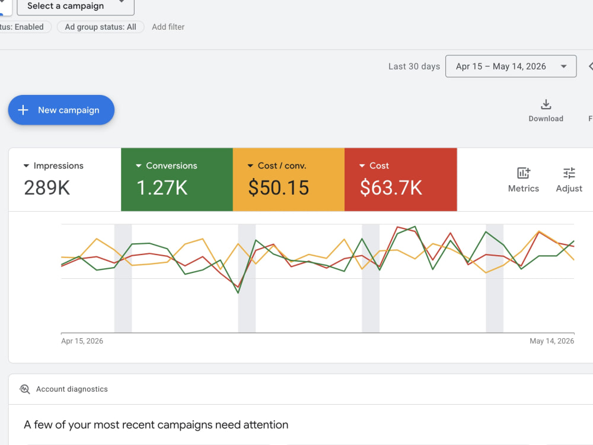Open the Select a campaign dropdown

(76, 6)
